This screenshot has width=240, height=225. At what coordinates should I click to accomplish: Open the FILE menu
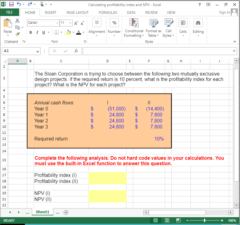10,12
